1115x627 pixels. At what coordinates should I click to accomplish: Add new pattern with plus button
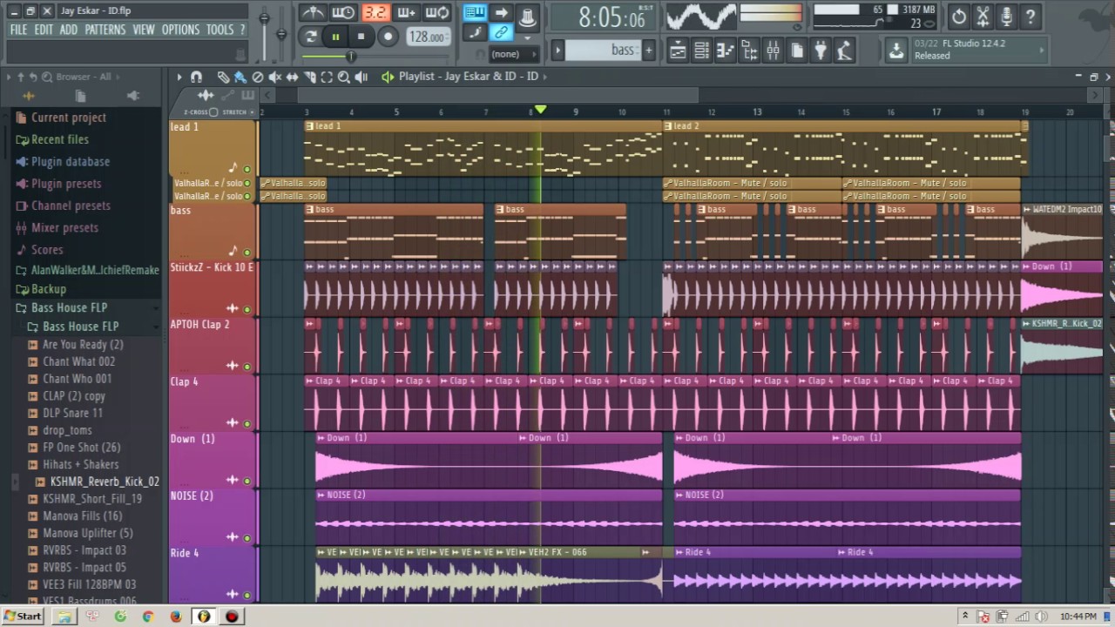coord(648,51)
